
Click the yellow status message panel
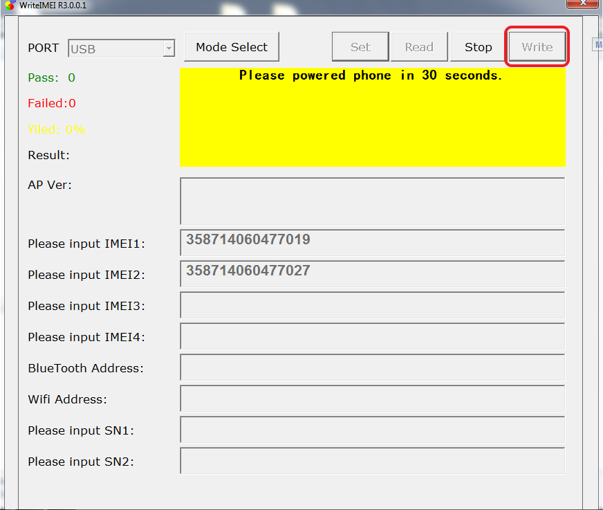click(x=372, y=118)
